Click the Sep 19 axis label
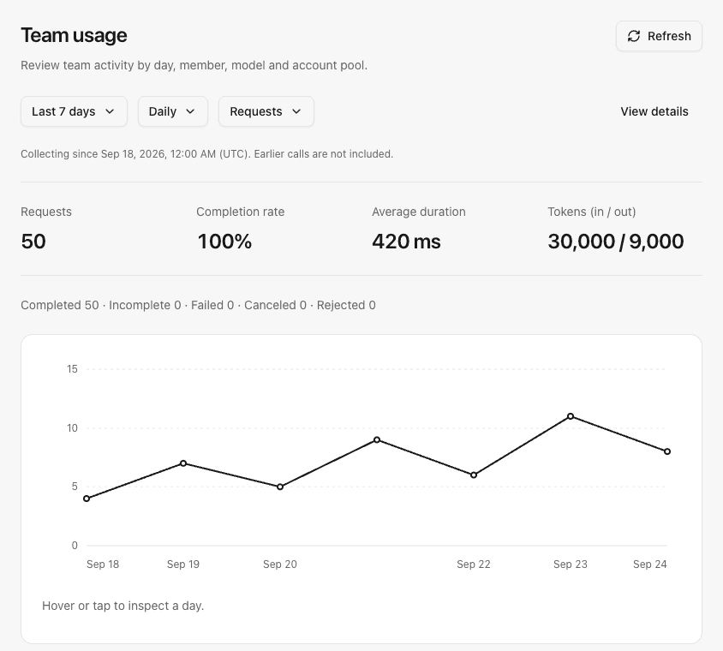 (183, 564)
